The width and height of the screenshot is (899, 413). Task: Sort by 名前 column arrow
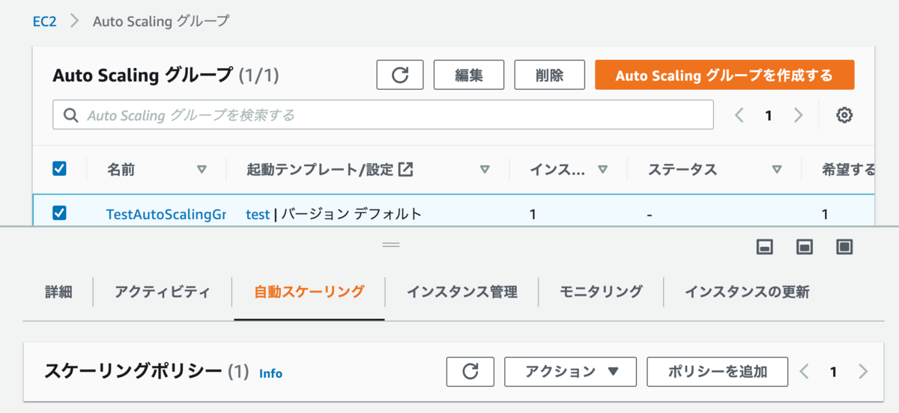point(201,170)
